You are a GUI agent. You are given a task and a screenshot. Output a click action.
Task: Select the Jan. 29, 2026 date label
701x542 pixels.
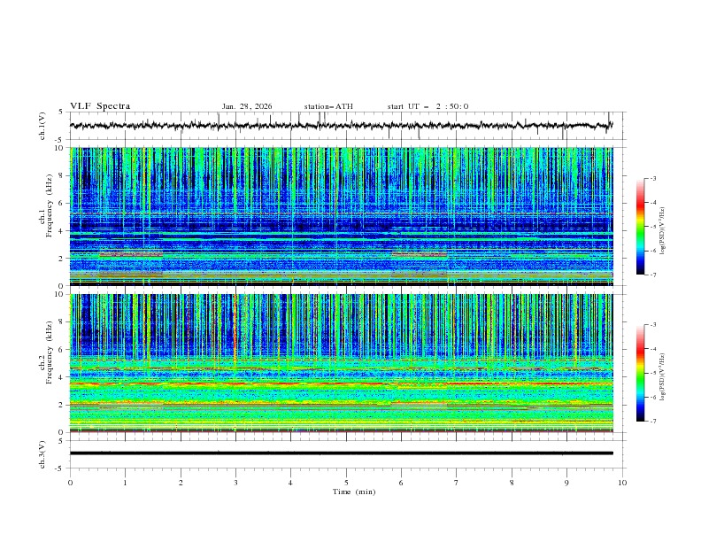(247, 106)
